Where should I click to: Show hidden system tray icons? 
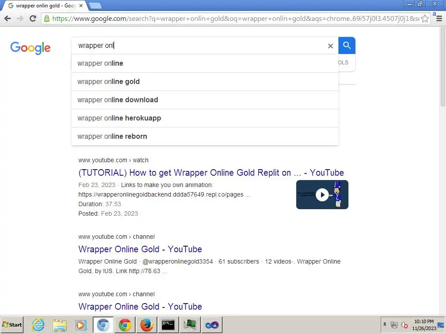tap(385, 324)
